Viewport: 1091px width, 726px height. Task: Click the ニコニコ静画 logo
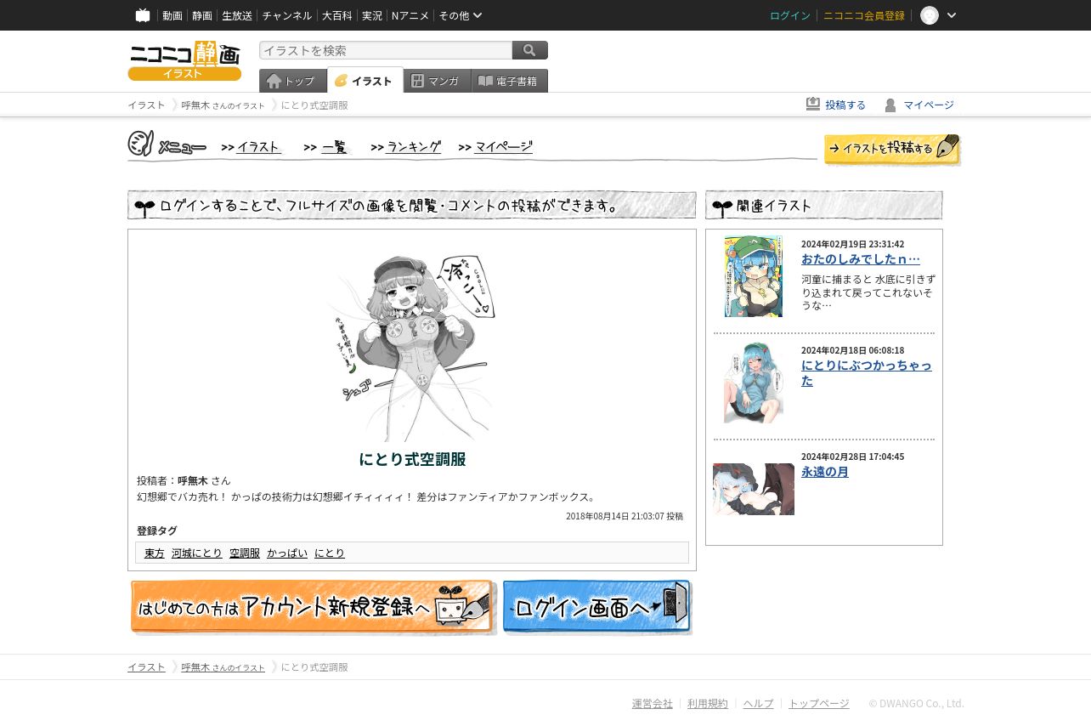(x=184, y=60)
